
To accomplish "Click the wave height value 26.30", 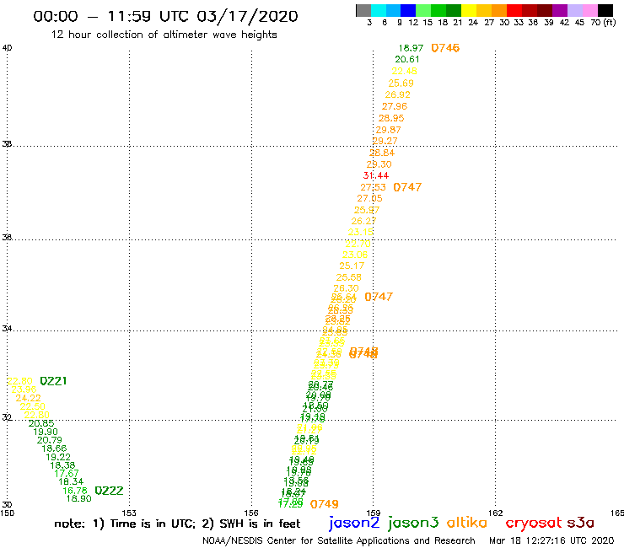I will (347, 288).
